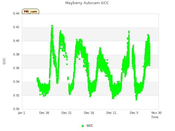
Task: Click the highest GCC data point near Dec 24
Action: 52,26
